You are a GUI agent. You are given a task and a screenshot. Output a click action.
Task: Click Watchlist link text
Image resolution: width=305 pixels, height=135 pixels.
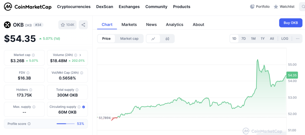(x=287, y=7)
